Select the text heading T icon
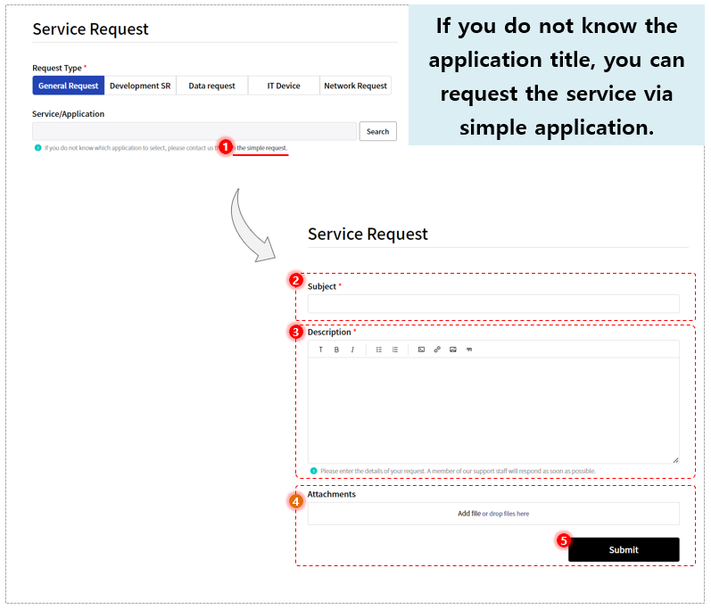Image resolution: width=711 pixels, height=609 pixels. point(320,350)
